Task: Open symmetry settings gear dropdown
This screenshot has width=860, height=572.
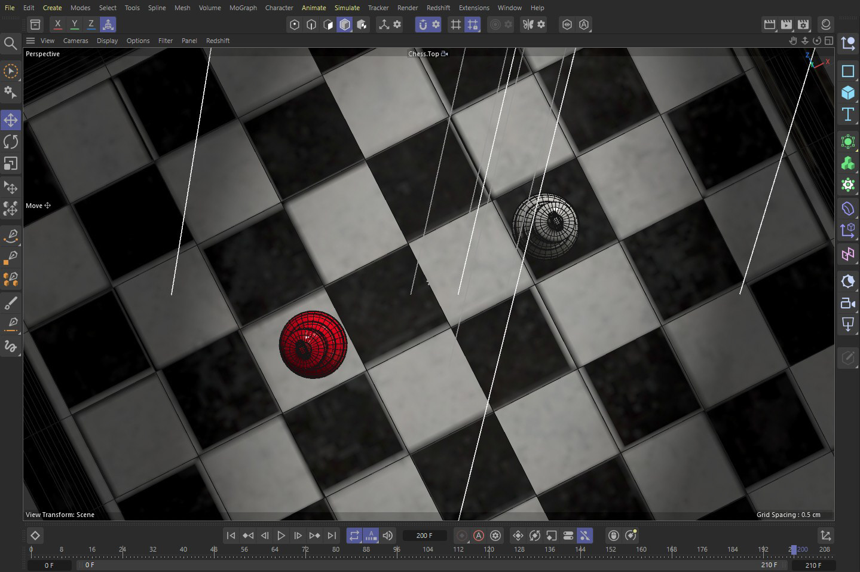Action: (541, 25)
